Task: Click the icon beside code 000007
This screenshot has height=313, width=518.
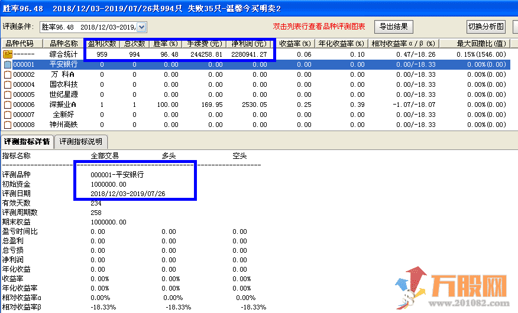Action: click(7, 115)
